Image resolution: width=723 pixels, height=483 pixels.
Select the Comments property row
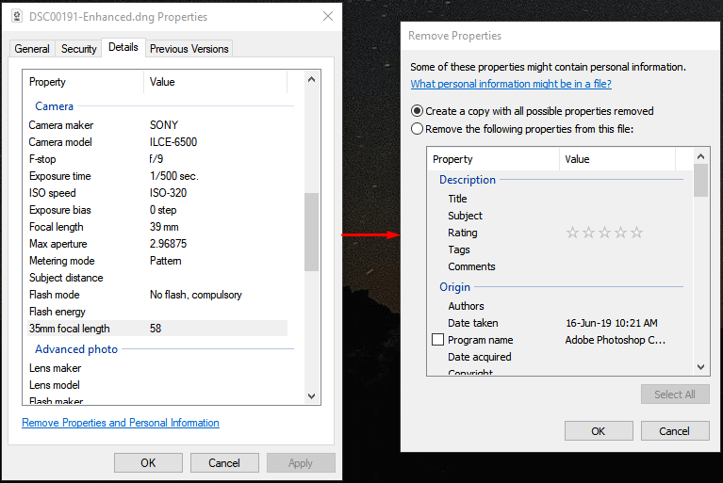[560, 266]
